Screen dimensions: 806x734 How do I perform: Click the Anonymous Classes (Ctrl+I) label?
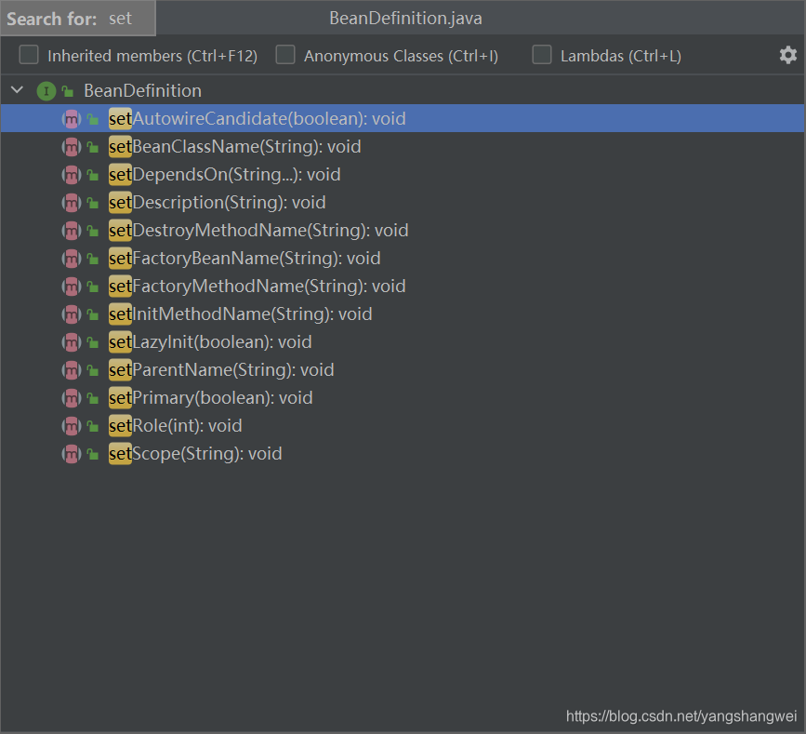tap(401, 56)
